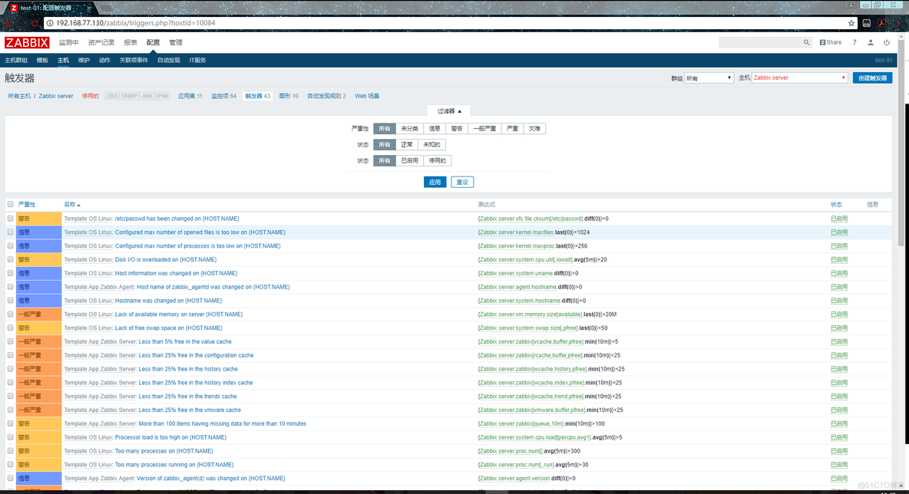Click the IPMI availability indicator
This screenshot has height=494, width=909.
(162, 96)
